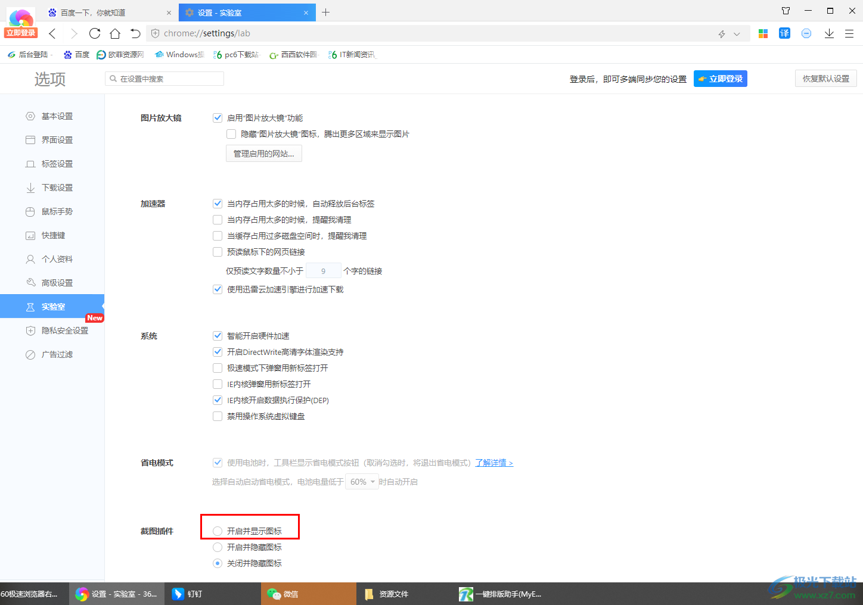Expand the address bar dropdown arrow
The height and width of the screenshot is (605, 863).
click(737, 34)
